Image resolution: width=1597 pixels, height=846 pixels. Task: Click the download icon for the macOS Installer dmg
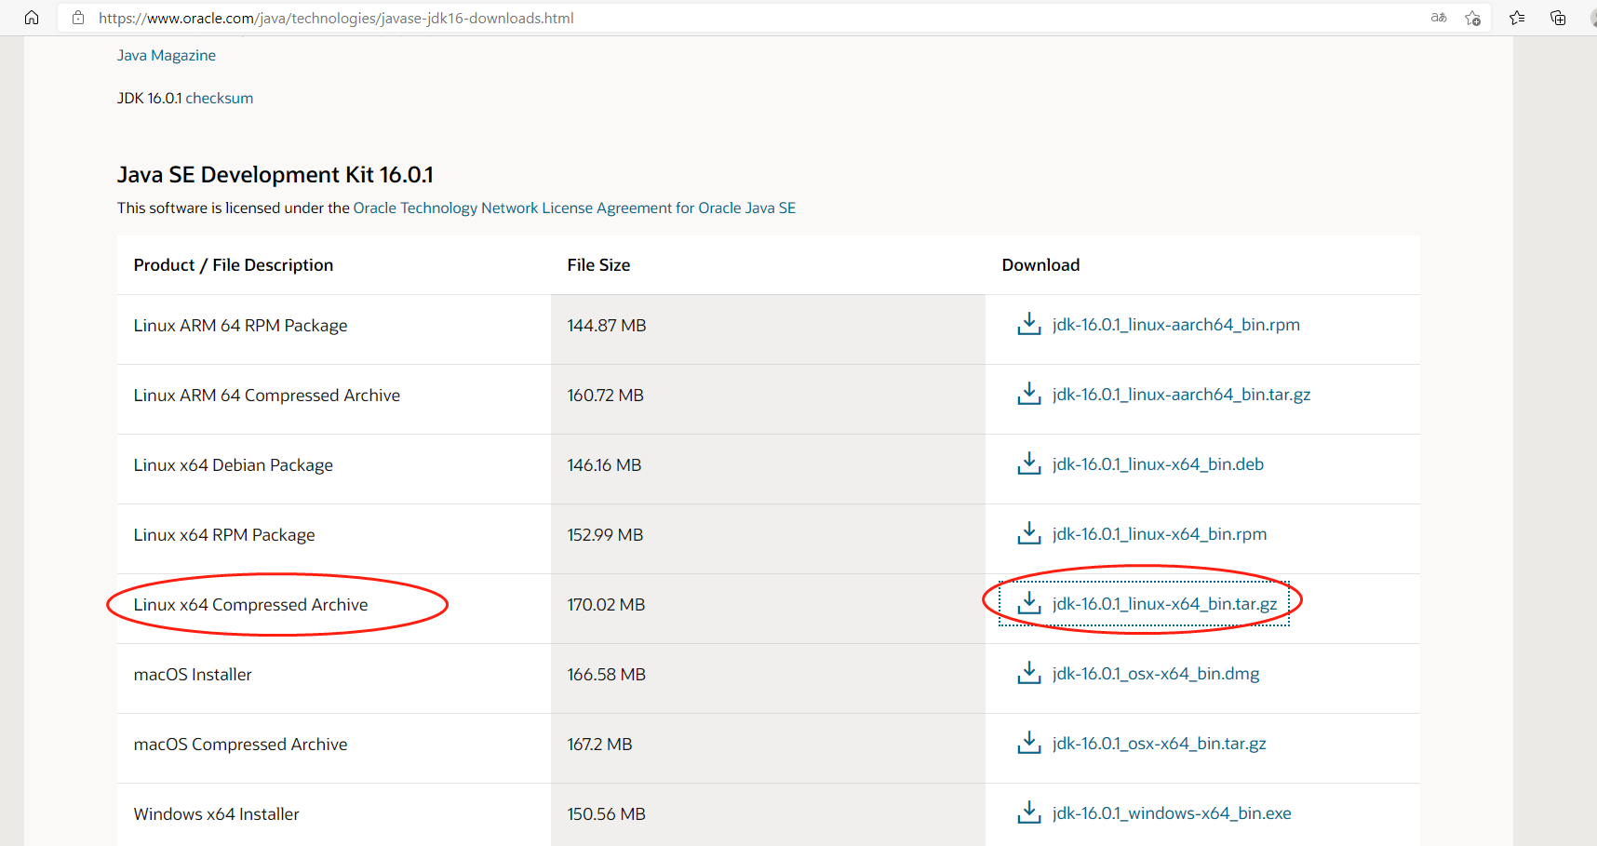coord(1027,673)
